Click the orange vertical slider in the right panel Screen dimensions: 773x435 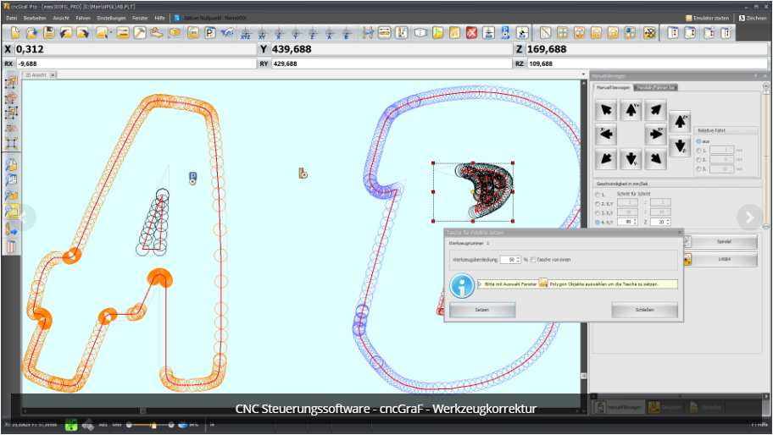pos(765,157)
